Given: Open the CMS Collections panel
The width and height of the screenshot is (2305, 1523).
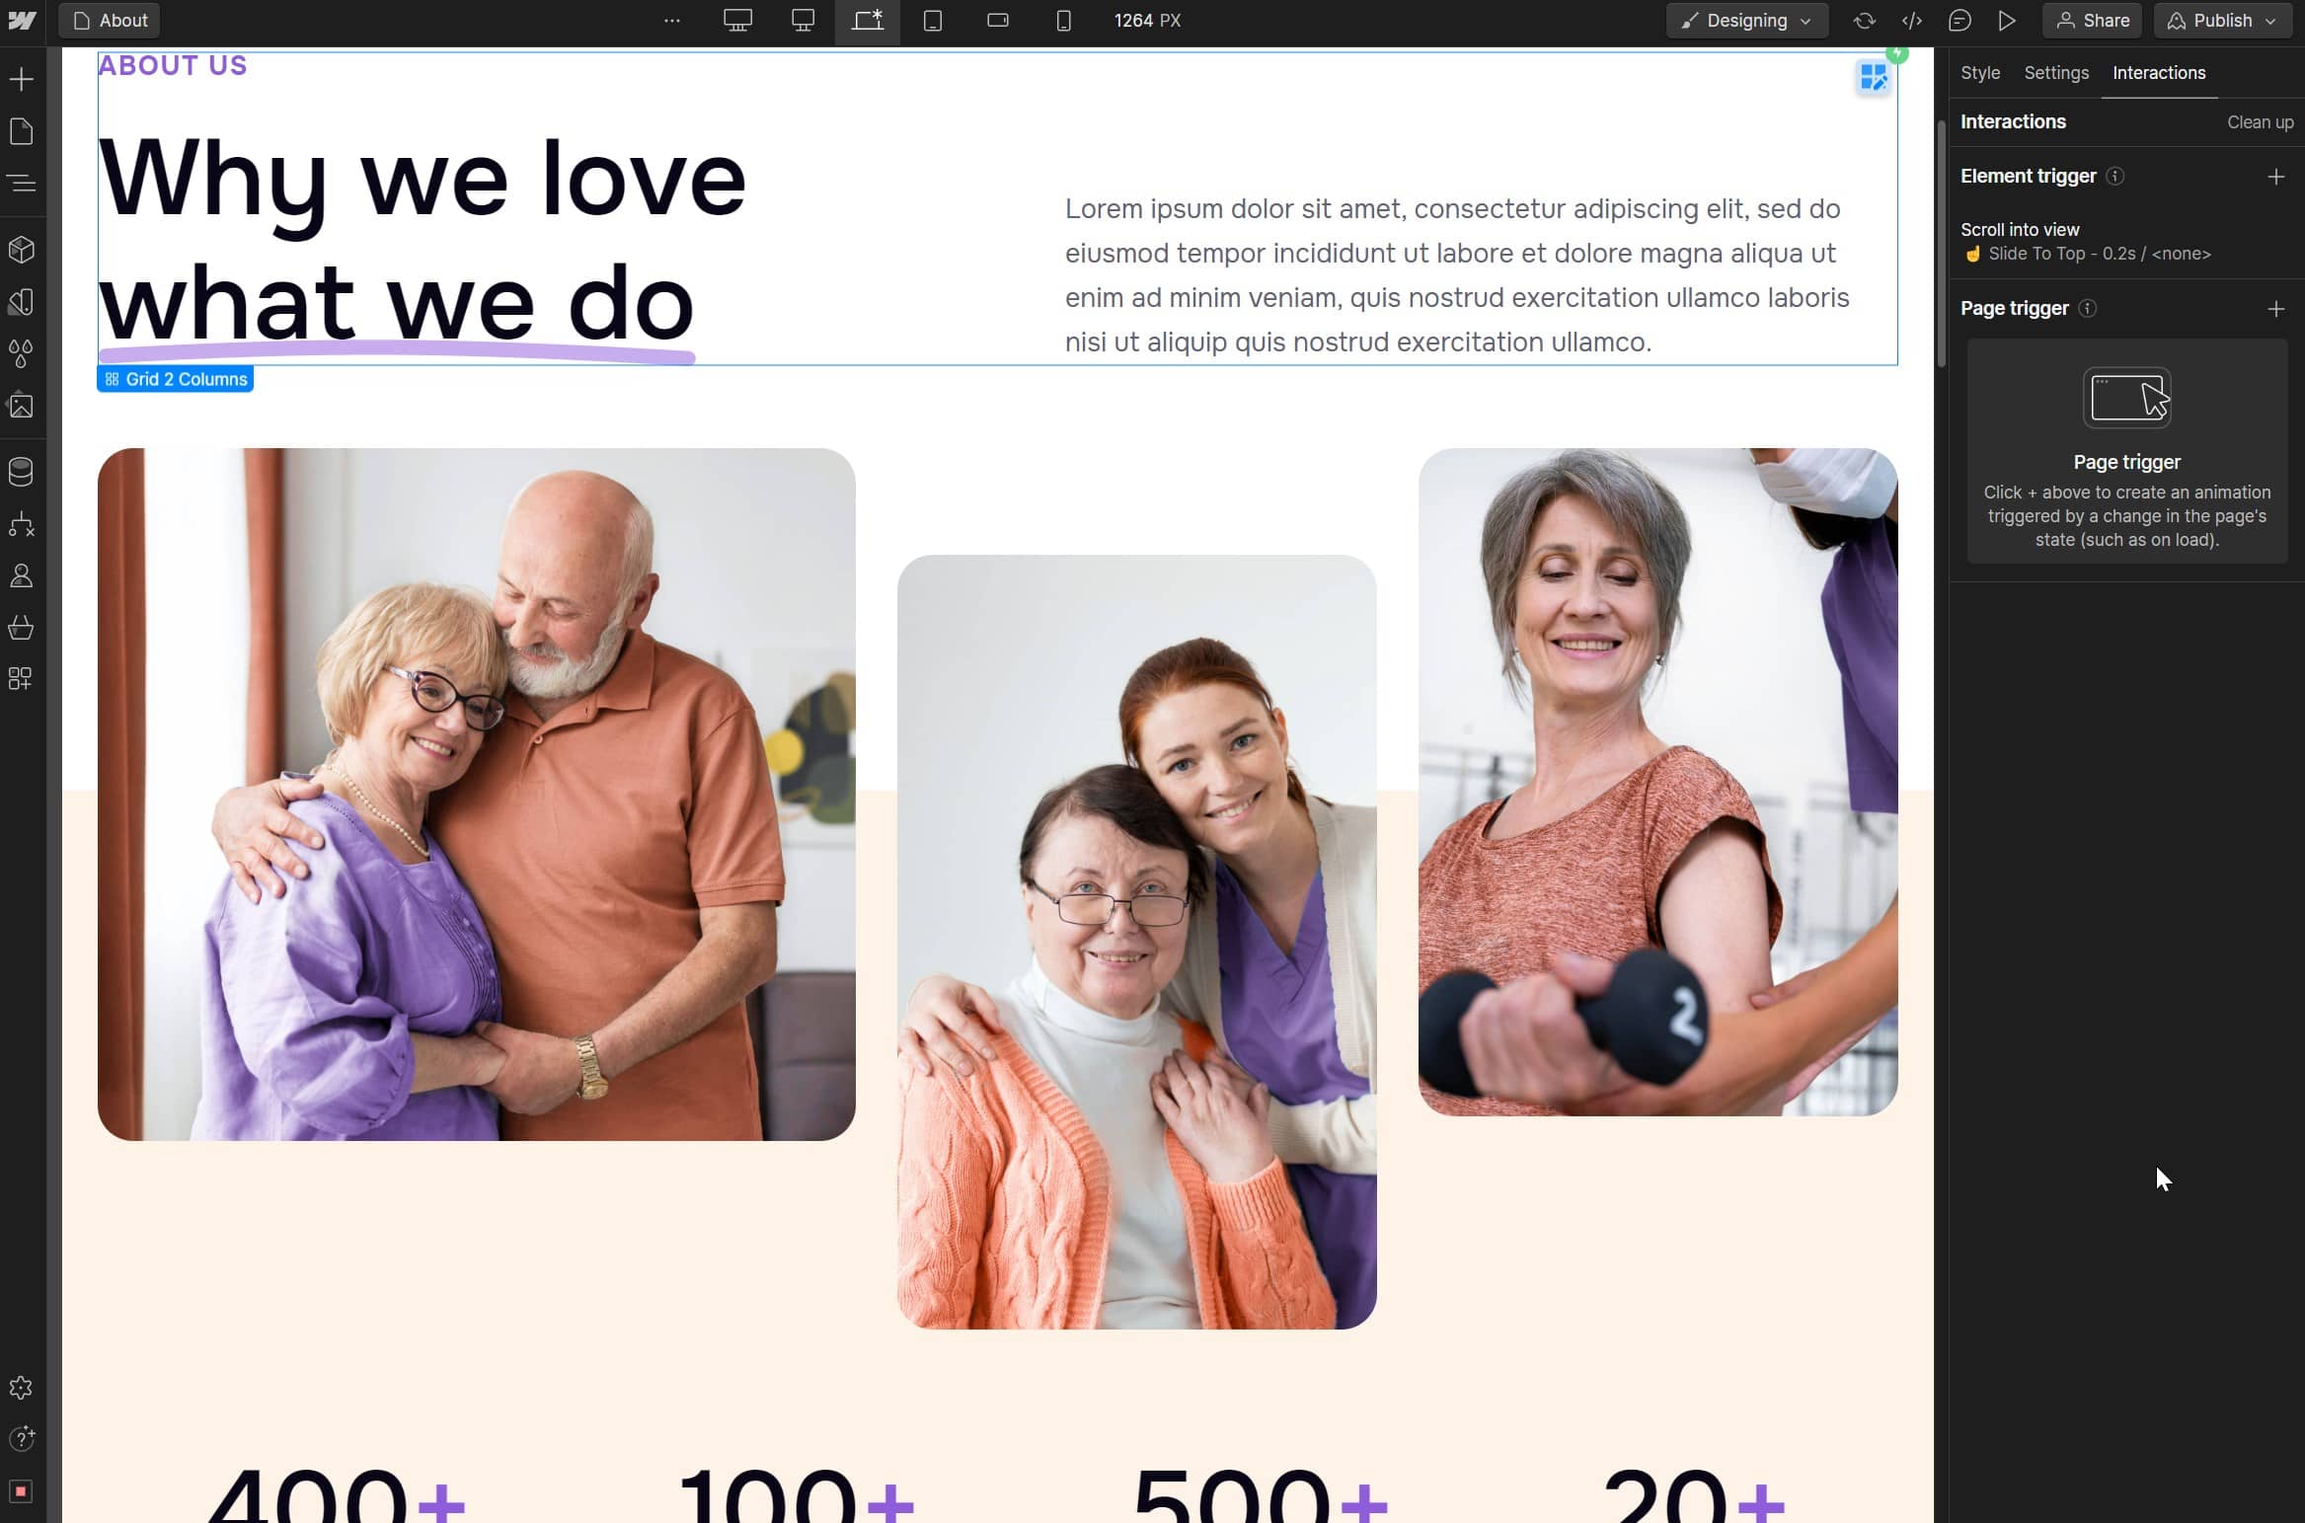Looking at the screenshot, I should [22, 471].
